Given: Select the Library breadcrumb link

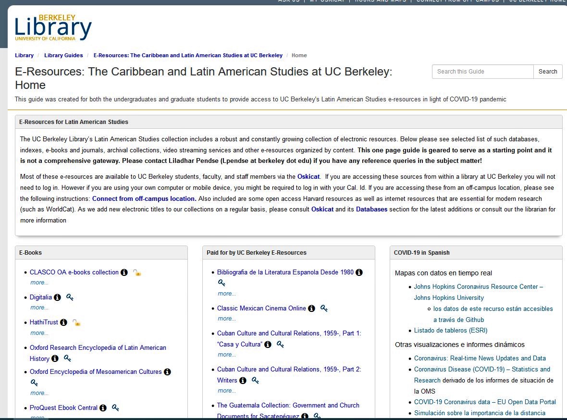Looking at the screenshot, I should [24, 55].
